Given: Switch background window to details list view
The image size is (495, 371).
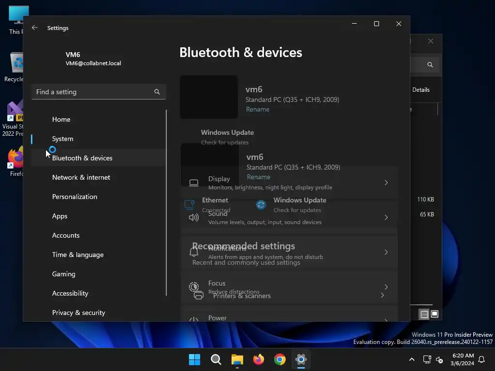Looking at the screenshot, I should pos(424,314).
